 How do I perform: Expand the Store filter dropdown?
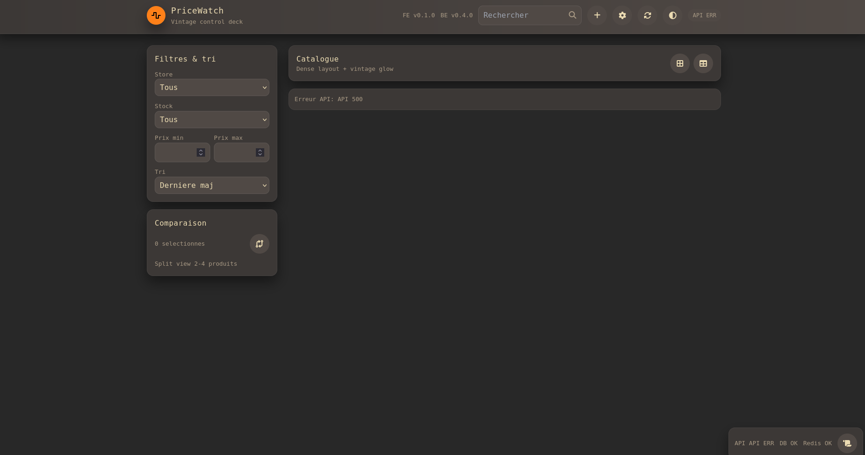tap(212, 88)
